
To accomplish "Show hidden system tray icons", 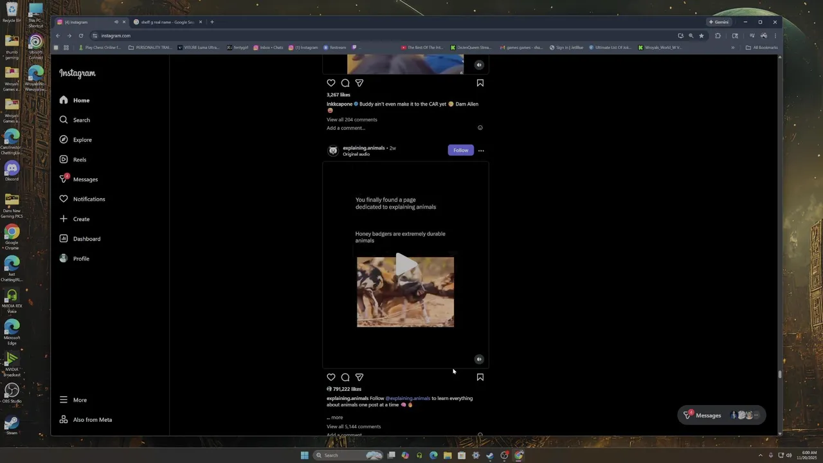I will tap(760, 455).
